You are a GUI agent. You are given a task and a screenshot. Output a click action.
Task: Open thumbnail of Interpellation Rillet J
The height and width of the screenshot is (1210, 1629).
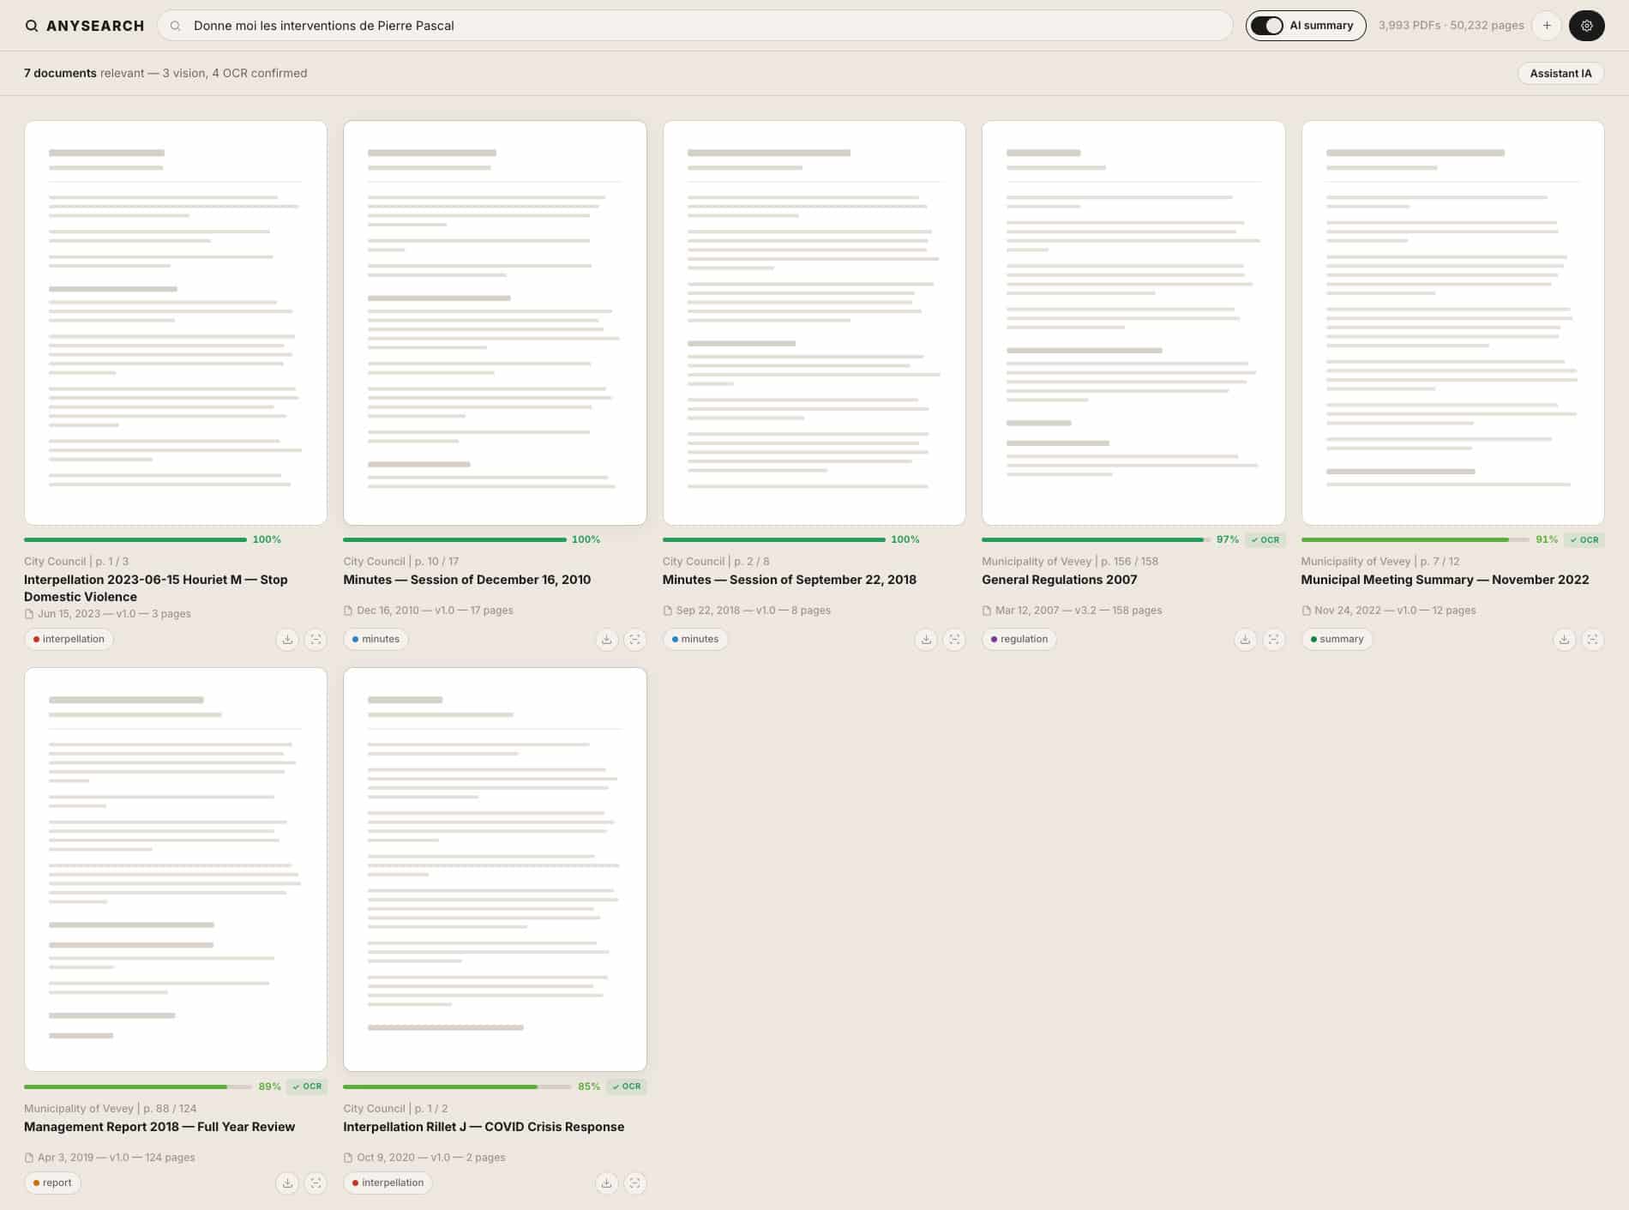click(495, 870)
